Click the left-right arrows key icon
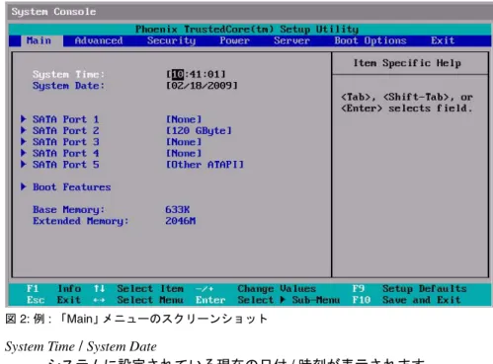The image size is (493, 364). pos(99,300)
